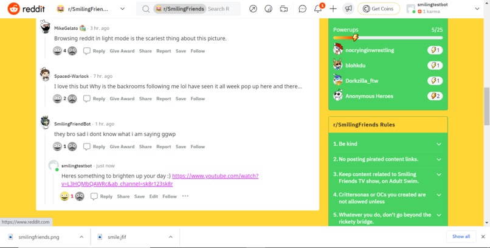Upvote Spaced-Warlock's comment with smiley face
The image size is (490, 248).
tap(58, 98)
